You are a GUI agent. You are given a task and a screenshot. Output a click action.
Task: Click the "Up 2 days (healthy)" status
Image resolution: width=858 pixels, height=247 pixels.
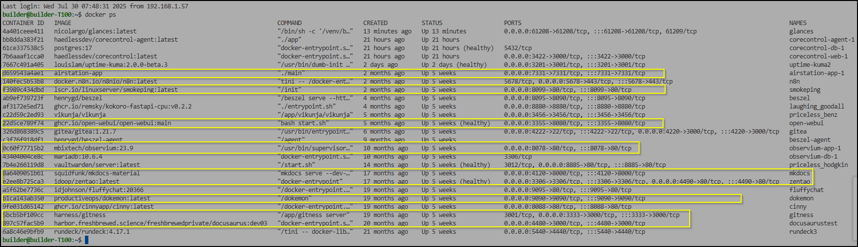(x=455, y=65)
